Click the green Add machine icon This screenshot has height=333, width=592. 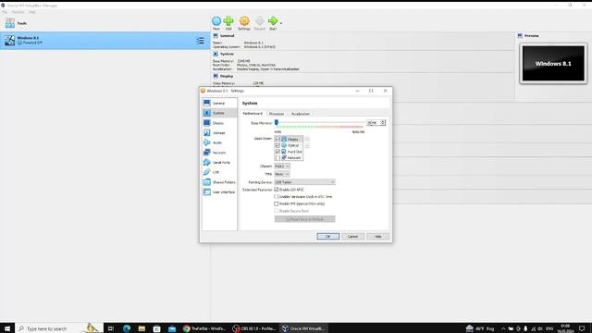click(x=228, y=21)
